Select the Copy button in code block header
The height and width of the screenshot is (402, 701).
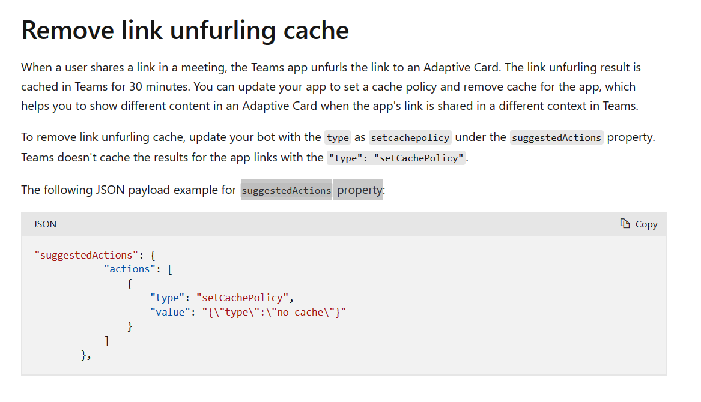639,224
